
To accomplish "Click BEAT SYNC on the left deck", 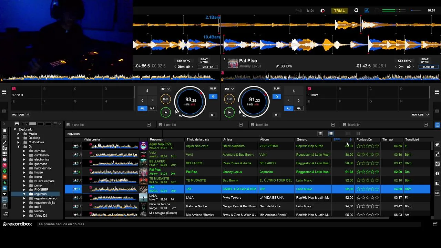I will pos(204,61).
